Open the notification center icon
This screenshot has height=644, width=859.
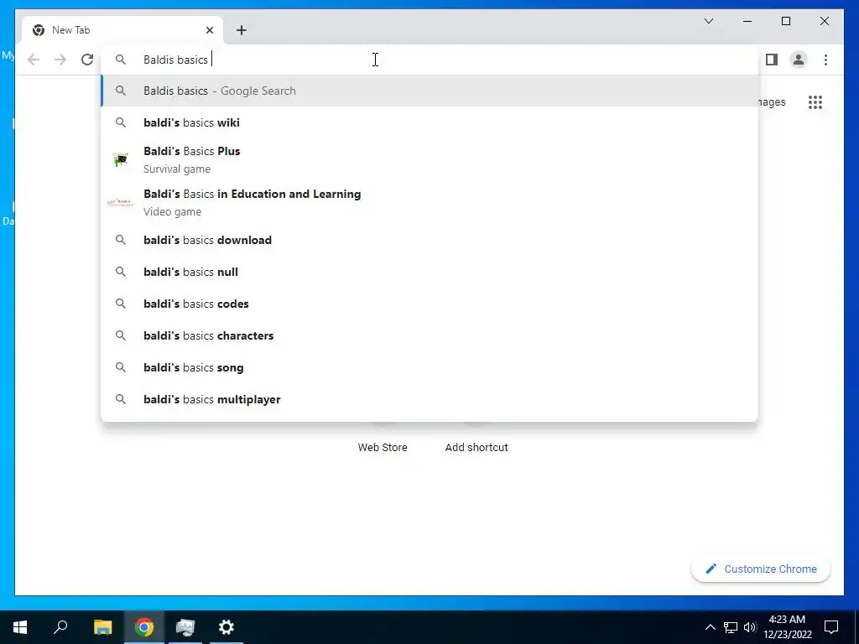[831, 627]
